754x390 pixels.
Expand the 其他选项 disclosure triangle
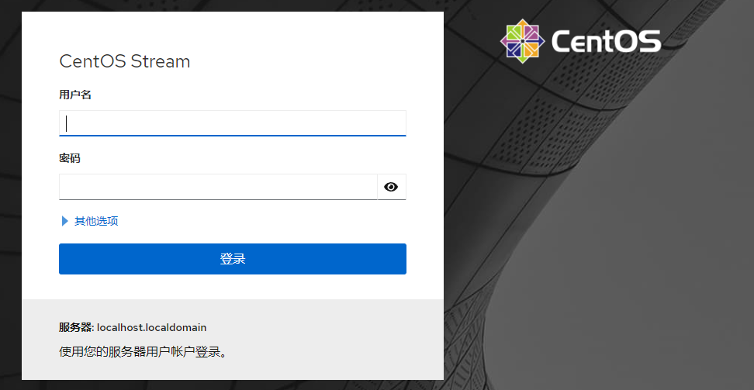tap(65, 221)
